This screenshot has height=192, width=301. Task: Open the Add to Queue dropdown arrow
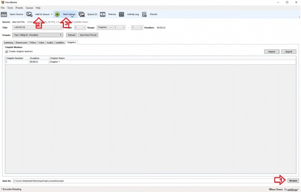(52, 14)
